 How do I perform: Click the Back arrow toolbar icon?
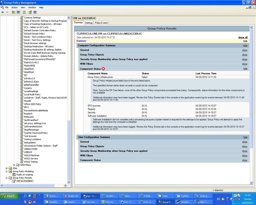(3, 12)
